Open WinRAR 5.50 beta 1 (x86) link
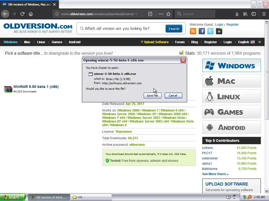 36,87
